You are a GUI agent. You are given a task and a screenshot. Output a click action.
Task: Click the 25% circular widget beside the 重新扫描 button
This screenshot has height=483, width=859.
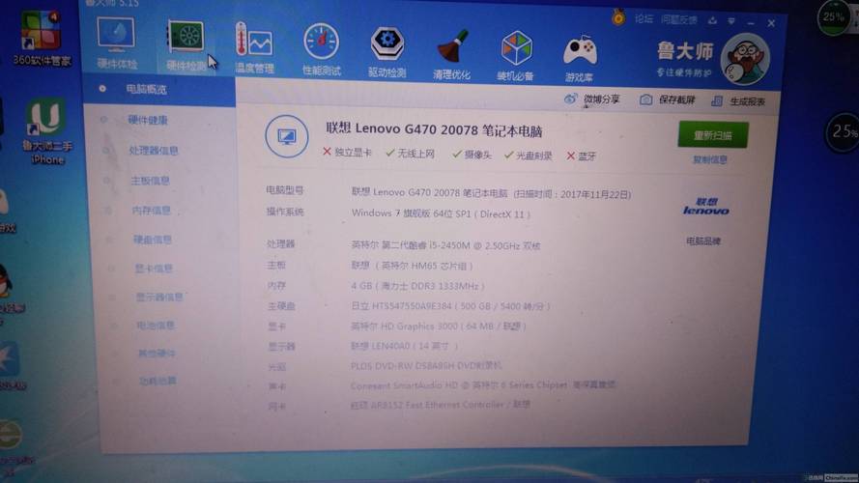click(845, 131)
